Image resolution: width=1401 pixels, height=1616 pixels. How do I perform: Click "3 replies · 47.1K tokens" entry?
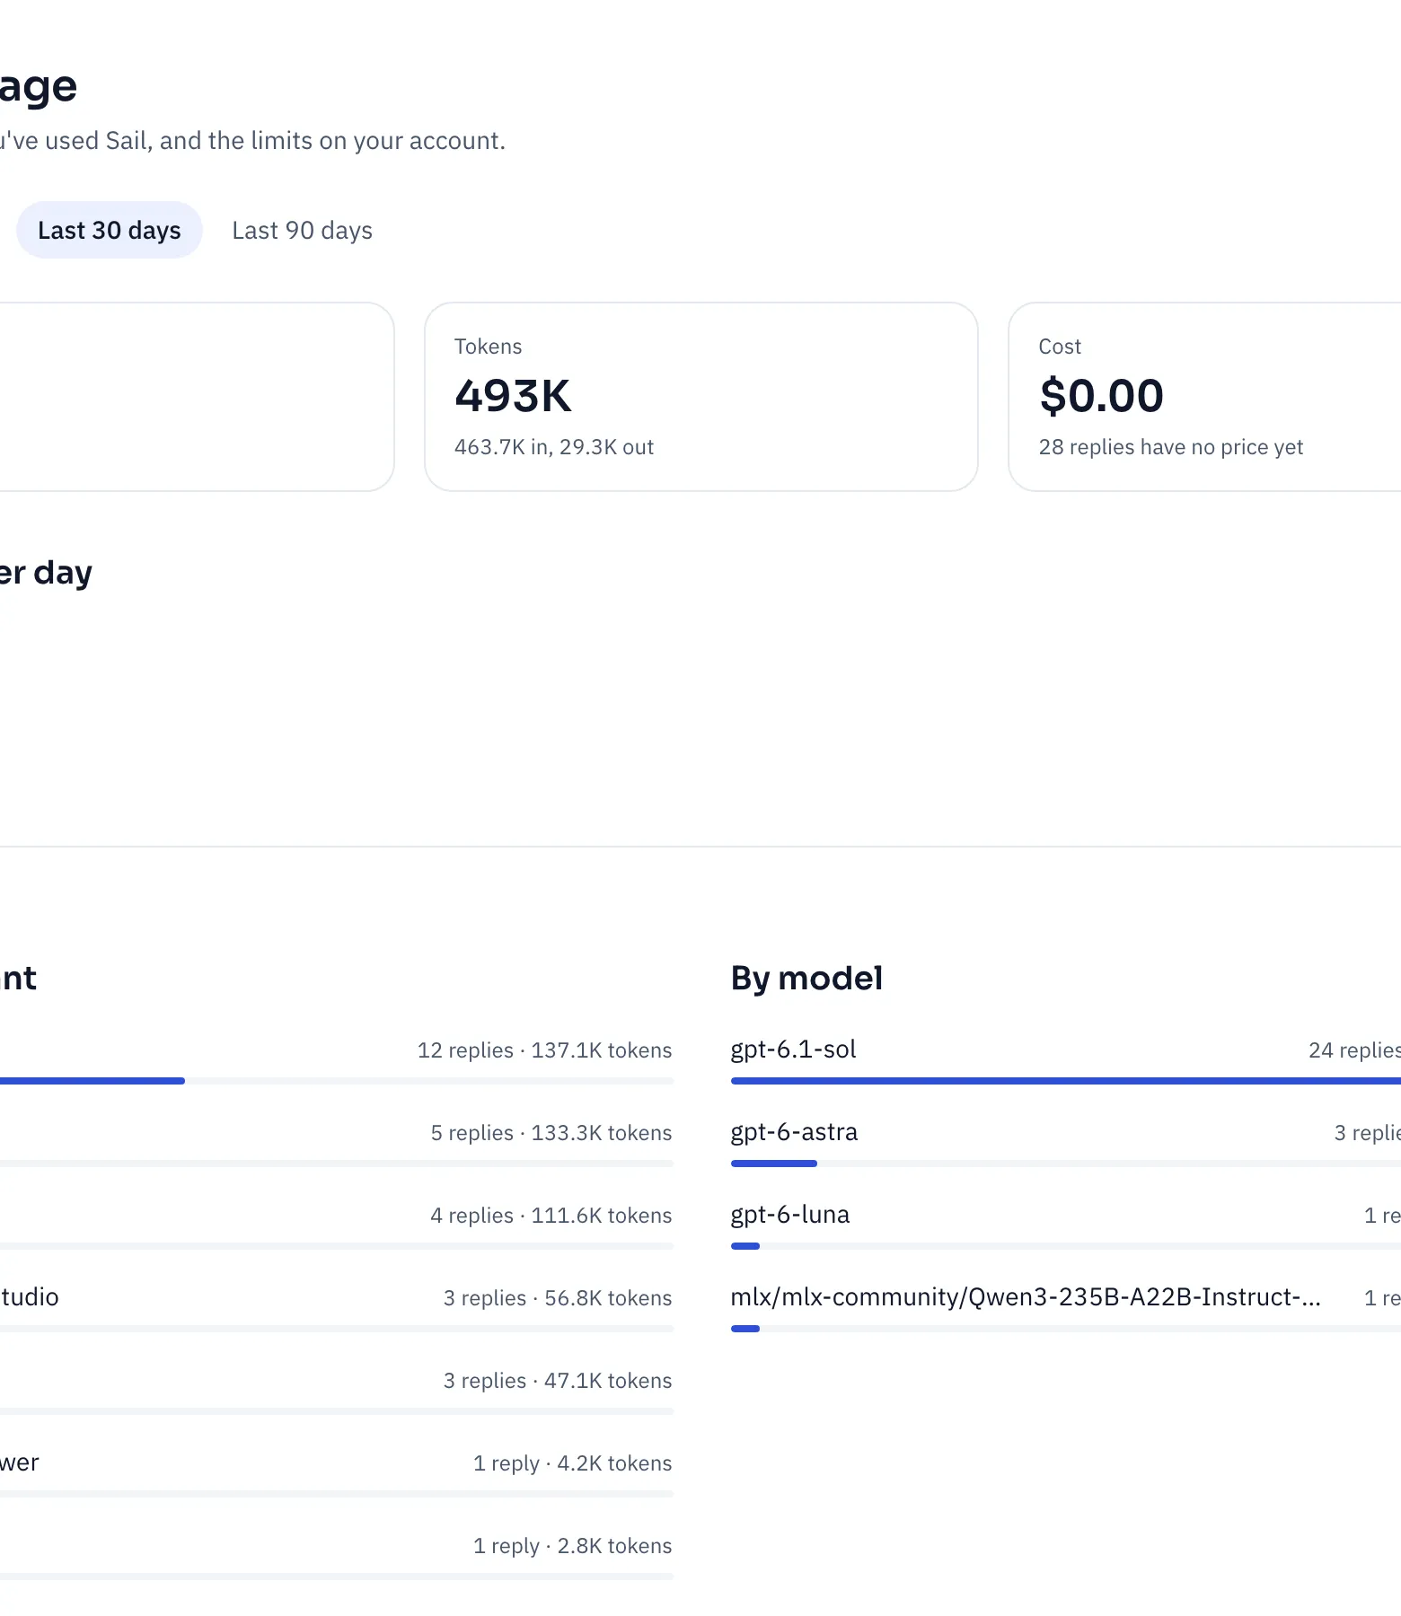pyautogui.click(x=558, y=1381)
